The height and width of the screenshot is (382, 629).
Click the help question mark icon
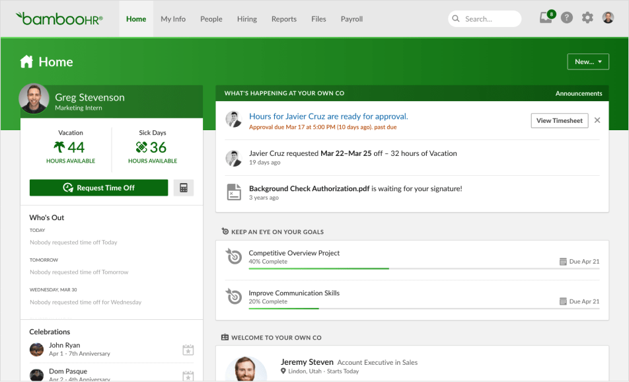tap(567, 19)
